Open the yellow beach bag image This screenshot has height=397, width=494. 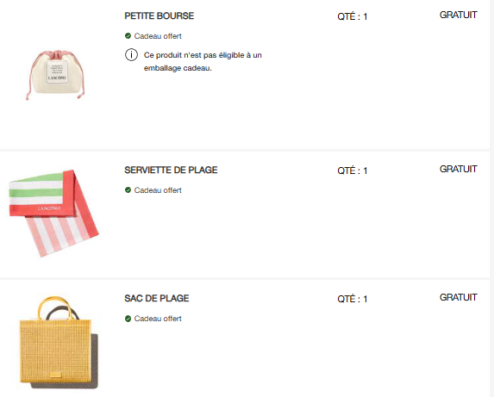[x=59, y=342]
